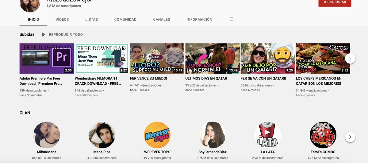Click the 50.925 visualizaciones text
Viewport: 368px width, 163px height.
256,85
